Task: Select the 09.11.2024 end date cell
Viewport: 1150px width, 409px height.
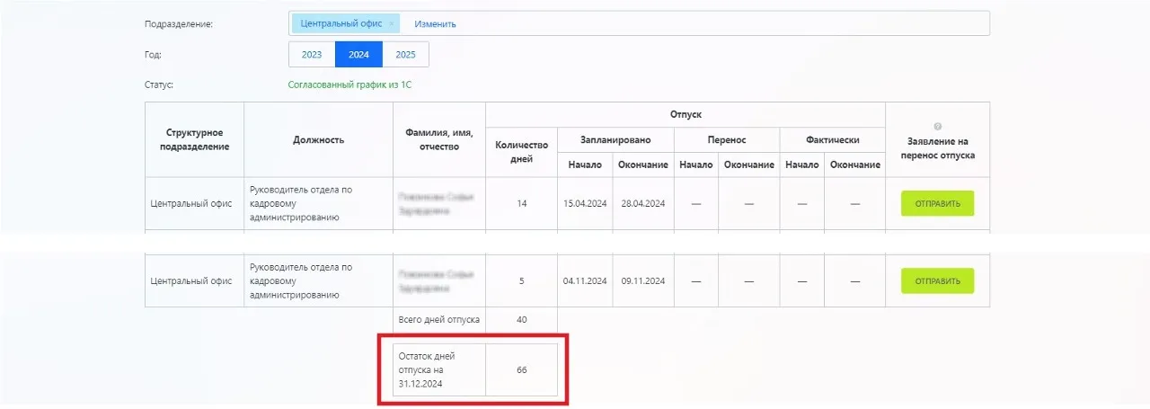Action: 643,281
